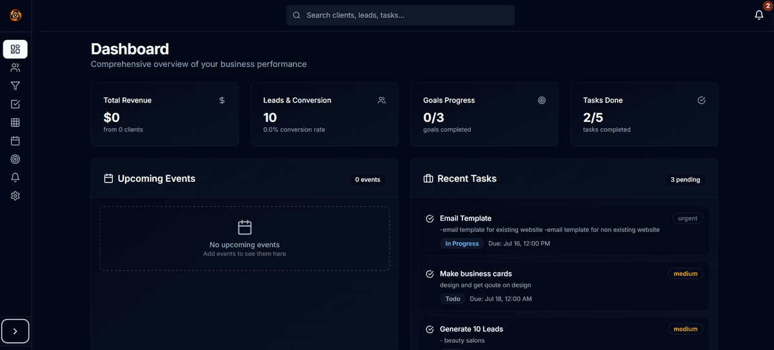Click the 'No upcoming events' text
Viewport: 774px width, 350px height.
pyautogui.click(x=244, y=245)
